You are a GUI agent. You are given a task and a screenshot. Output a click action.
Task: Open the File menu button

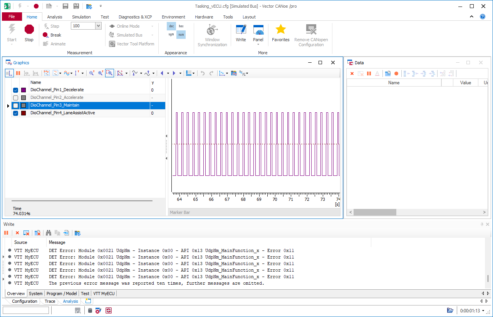tap(12, 17)
